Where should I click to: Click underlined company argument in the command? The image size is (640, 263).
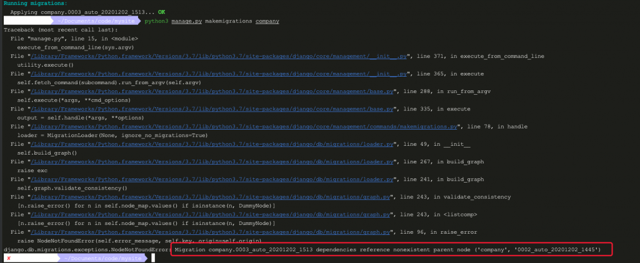click(x=267, y=21)
